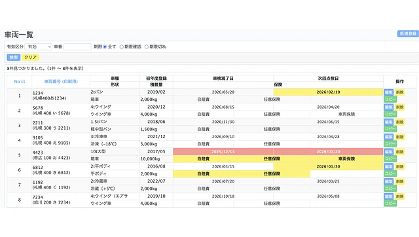The height and width of the screenshot is (237, 419).
Task: Click 編集 for vehicle 4423
Action: [x=388, y=152]
